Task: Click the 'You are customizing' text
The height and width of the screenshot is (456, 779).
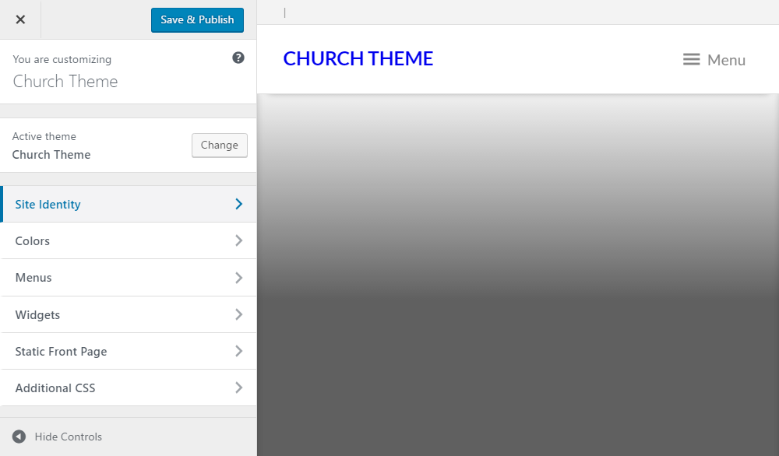Action: click(x=62, y=60)
